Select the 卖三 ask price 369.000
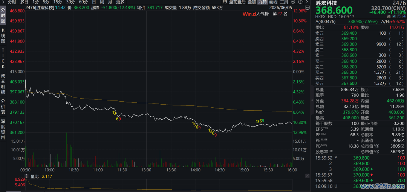Viewport: 407px width, 192px height. pyautogui.click(x=349, y=44)
